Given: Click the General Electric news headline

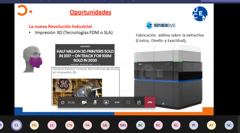Looking at the screenshot, I should pos(85,71).
